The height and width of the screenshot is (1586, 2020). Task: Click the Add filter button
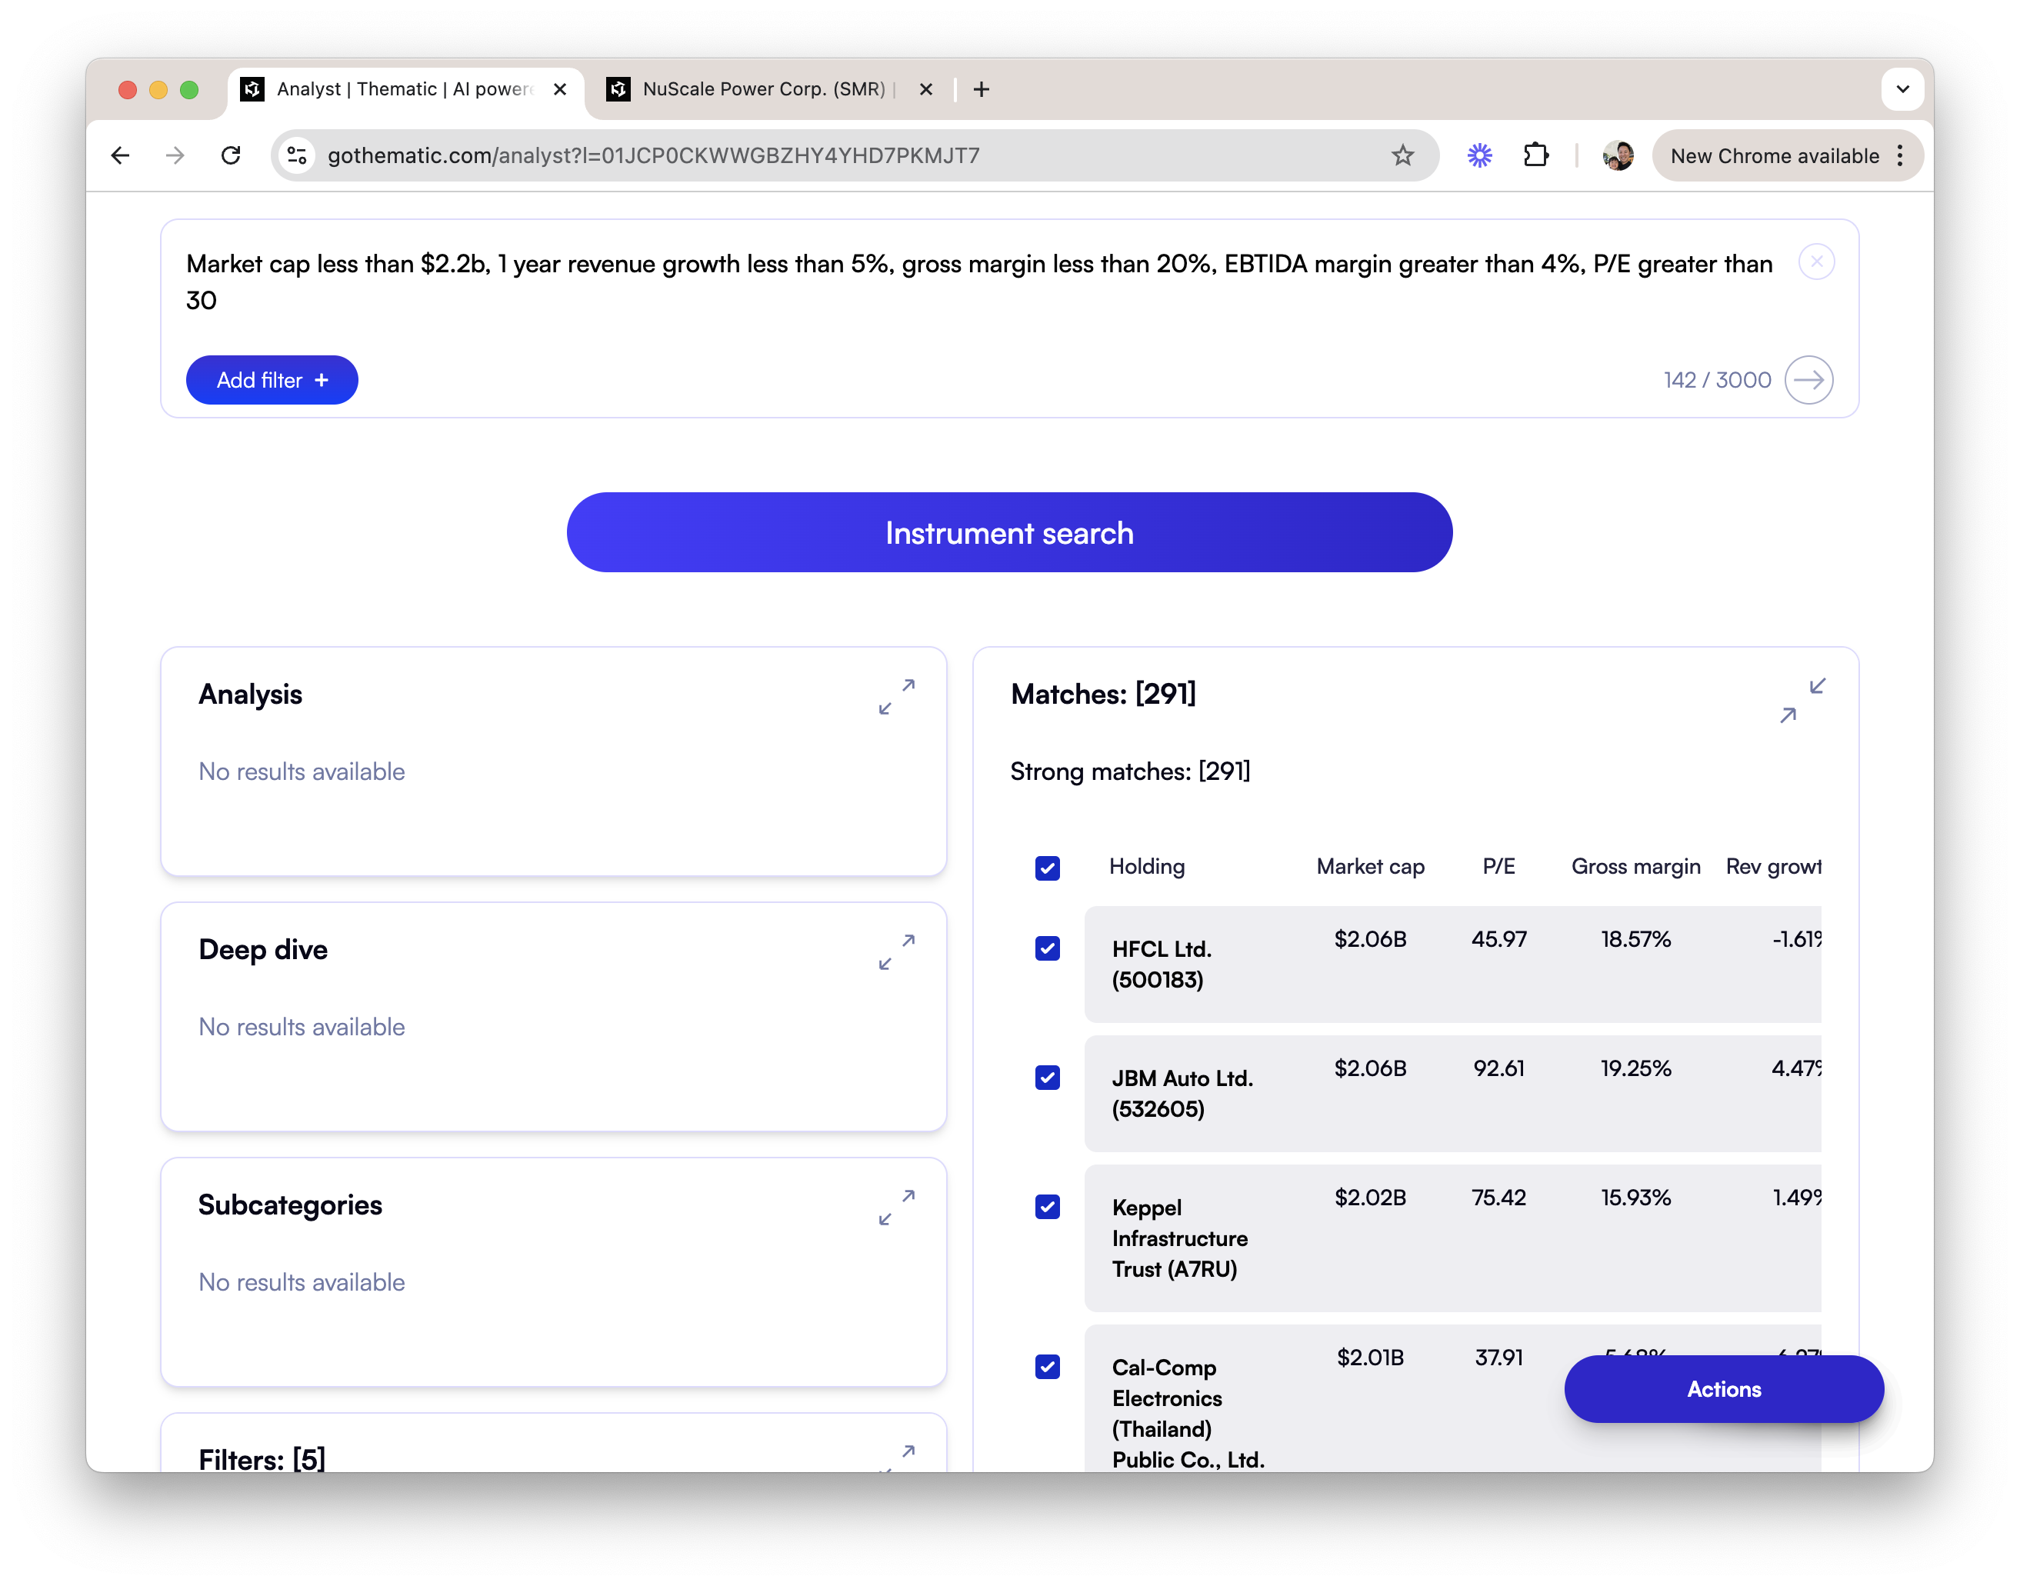click(x=272, y=380)
